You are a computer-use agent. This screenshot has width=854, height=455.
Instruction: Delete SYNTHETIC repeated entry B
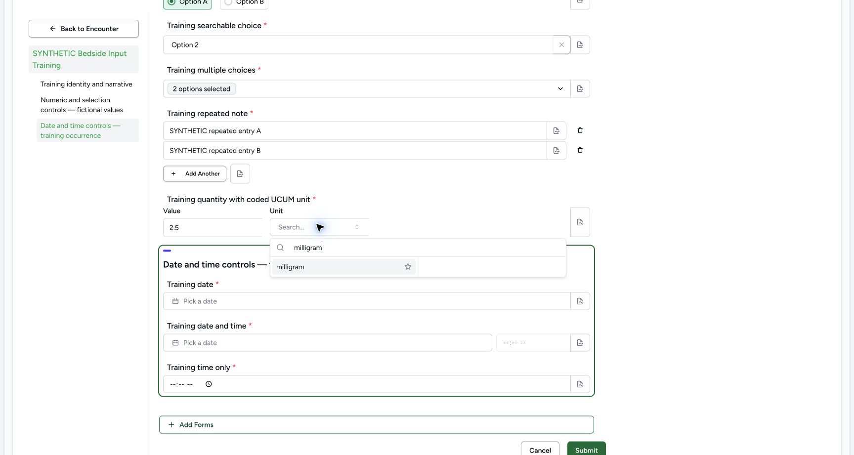tap(580, 150)
